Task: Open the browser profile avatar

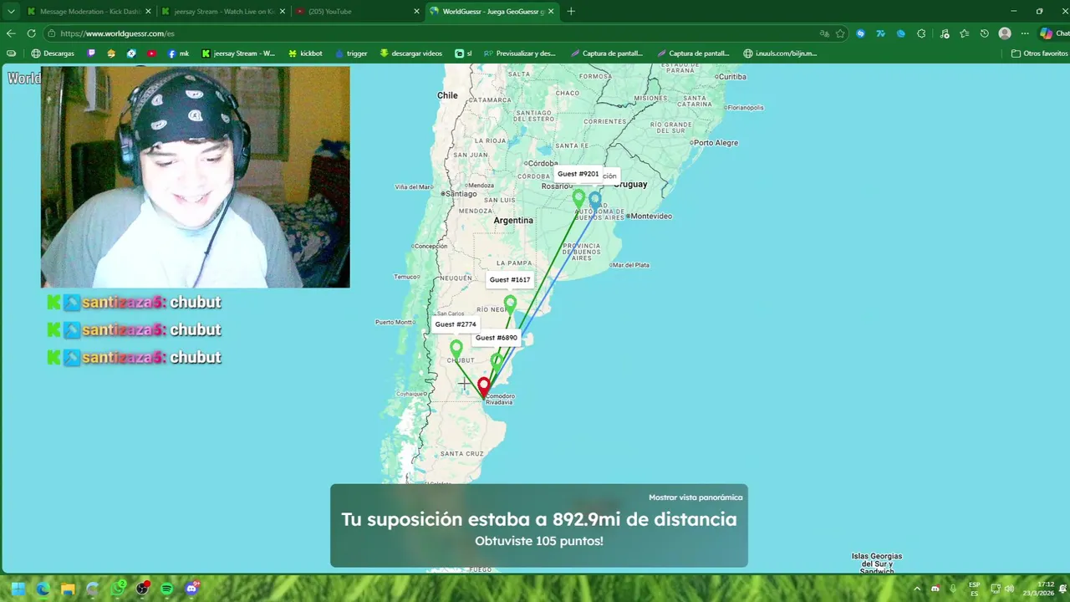Action: click(1005, 33)
